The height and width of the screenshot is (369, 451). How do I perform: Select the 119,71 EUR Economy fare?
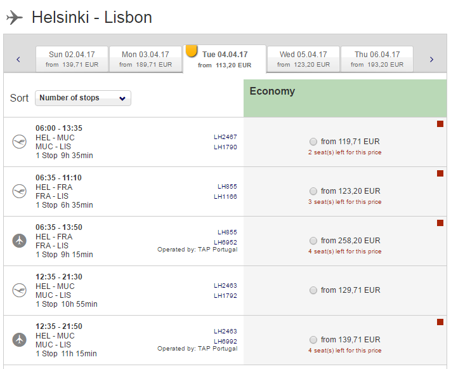tap(313, 142)
